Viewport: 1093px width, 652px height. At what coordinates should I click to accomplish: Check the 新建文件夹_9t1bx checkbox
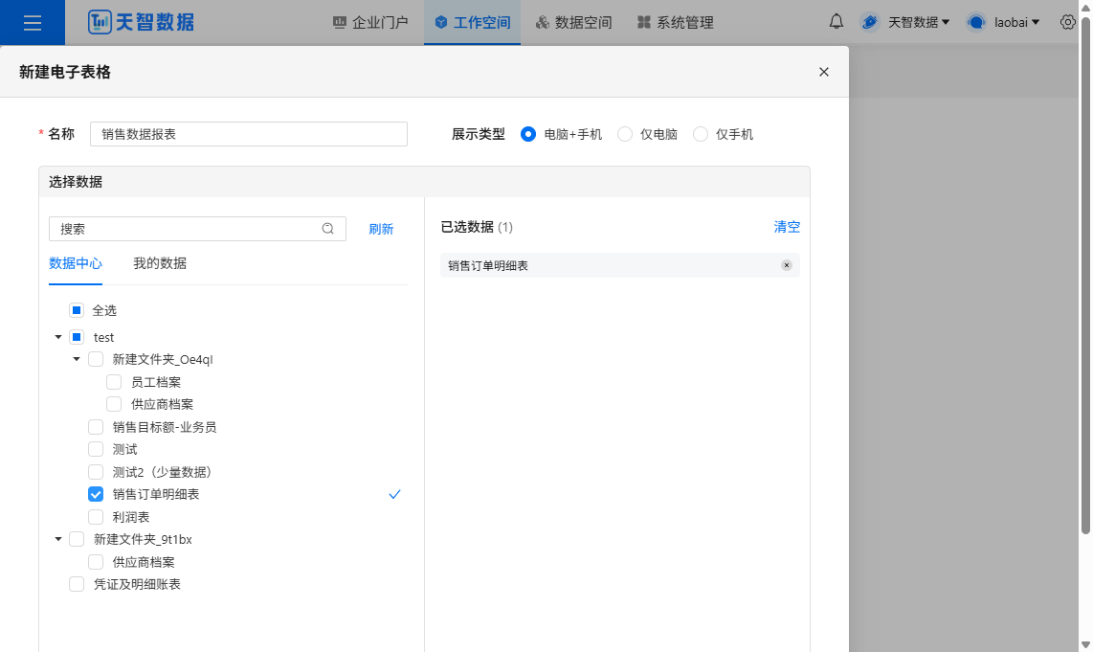(x=77, y=539)
